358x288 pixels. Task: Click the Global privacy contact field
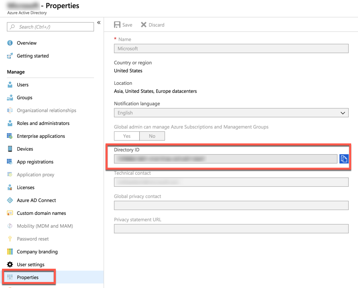[x=231, y=206]
